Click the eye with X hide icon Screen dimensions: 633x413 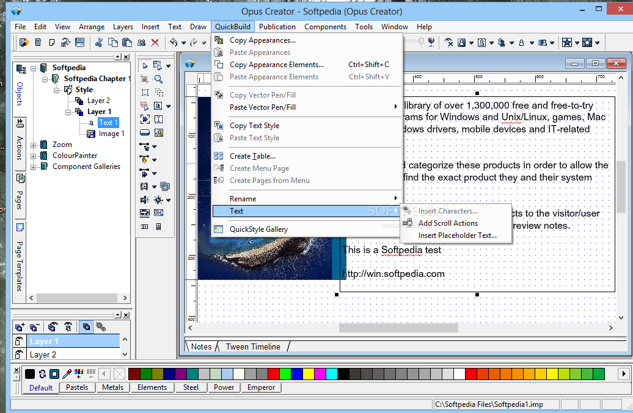[x=448, y=42]
